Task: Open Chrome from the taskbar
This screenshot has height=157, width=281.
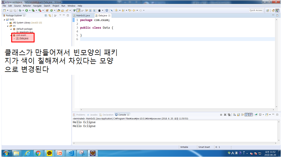Action: tap(38, 153)
